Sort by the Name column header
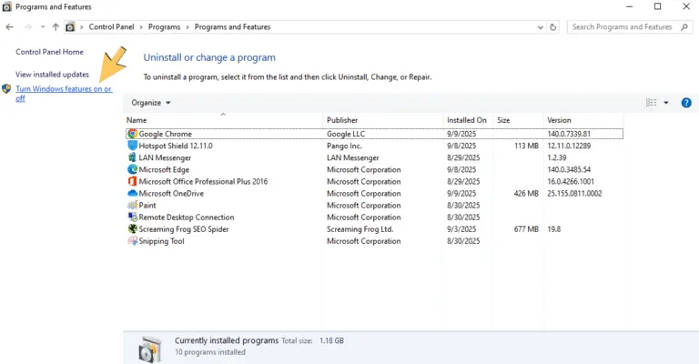Viewport: 699px width, 364px height. point(223,120)
